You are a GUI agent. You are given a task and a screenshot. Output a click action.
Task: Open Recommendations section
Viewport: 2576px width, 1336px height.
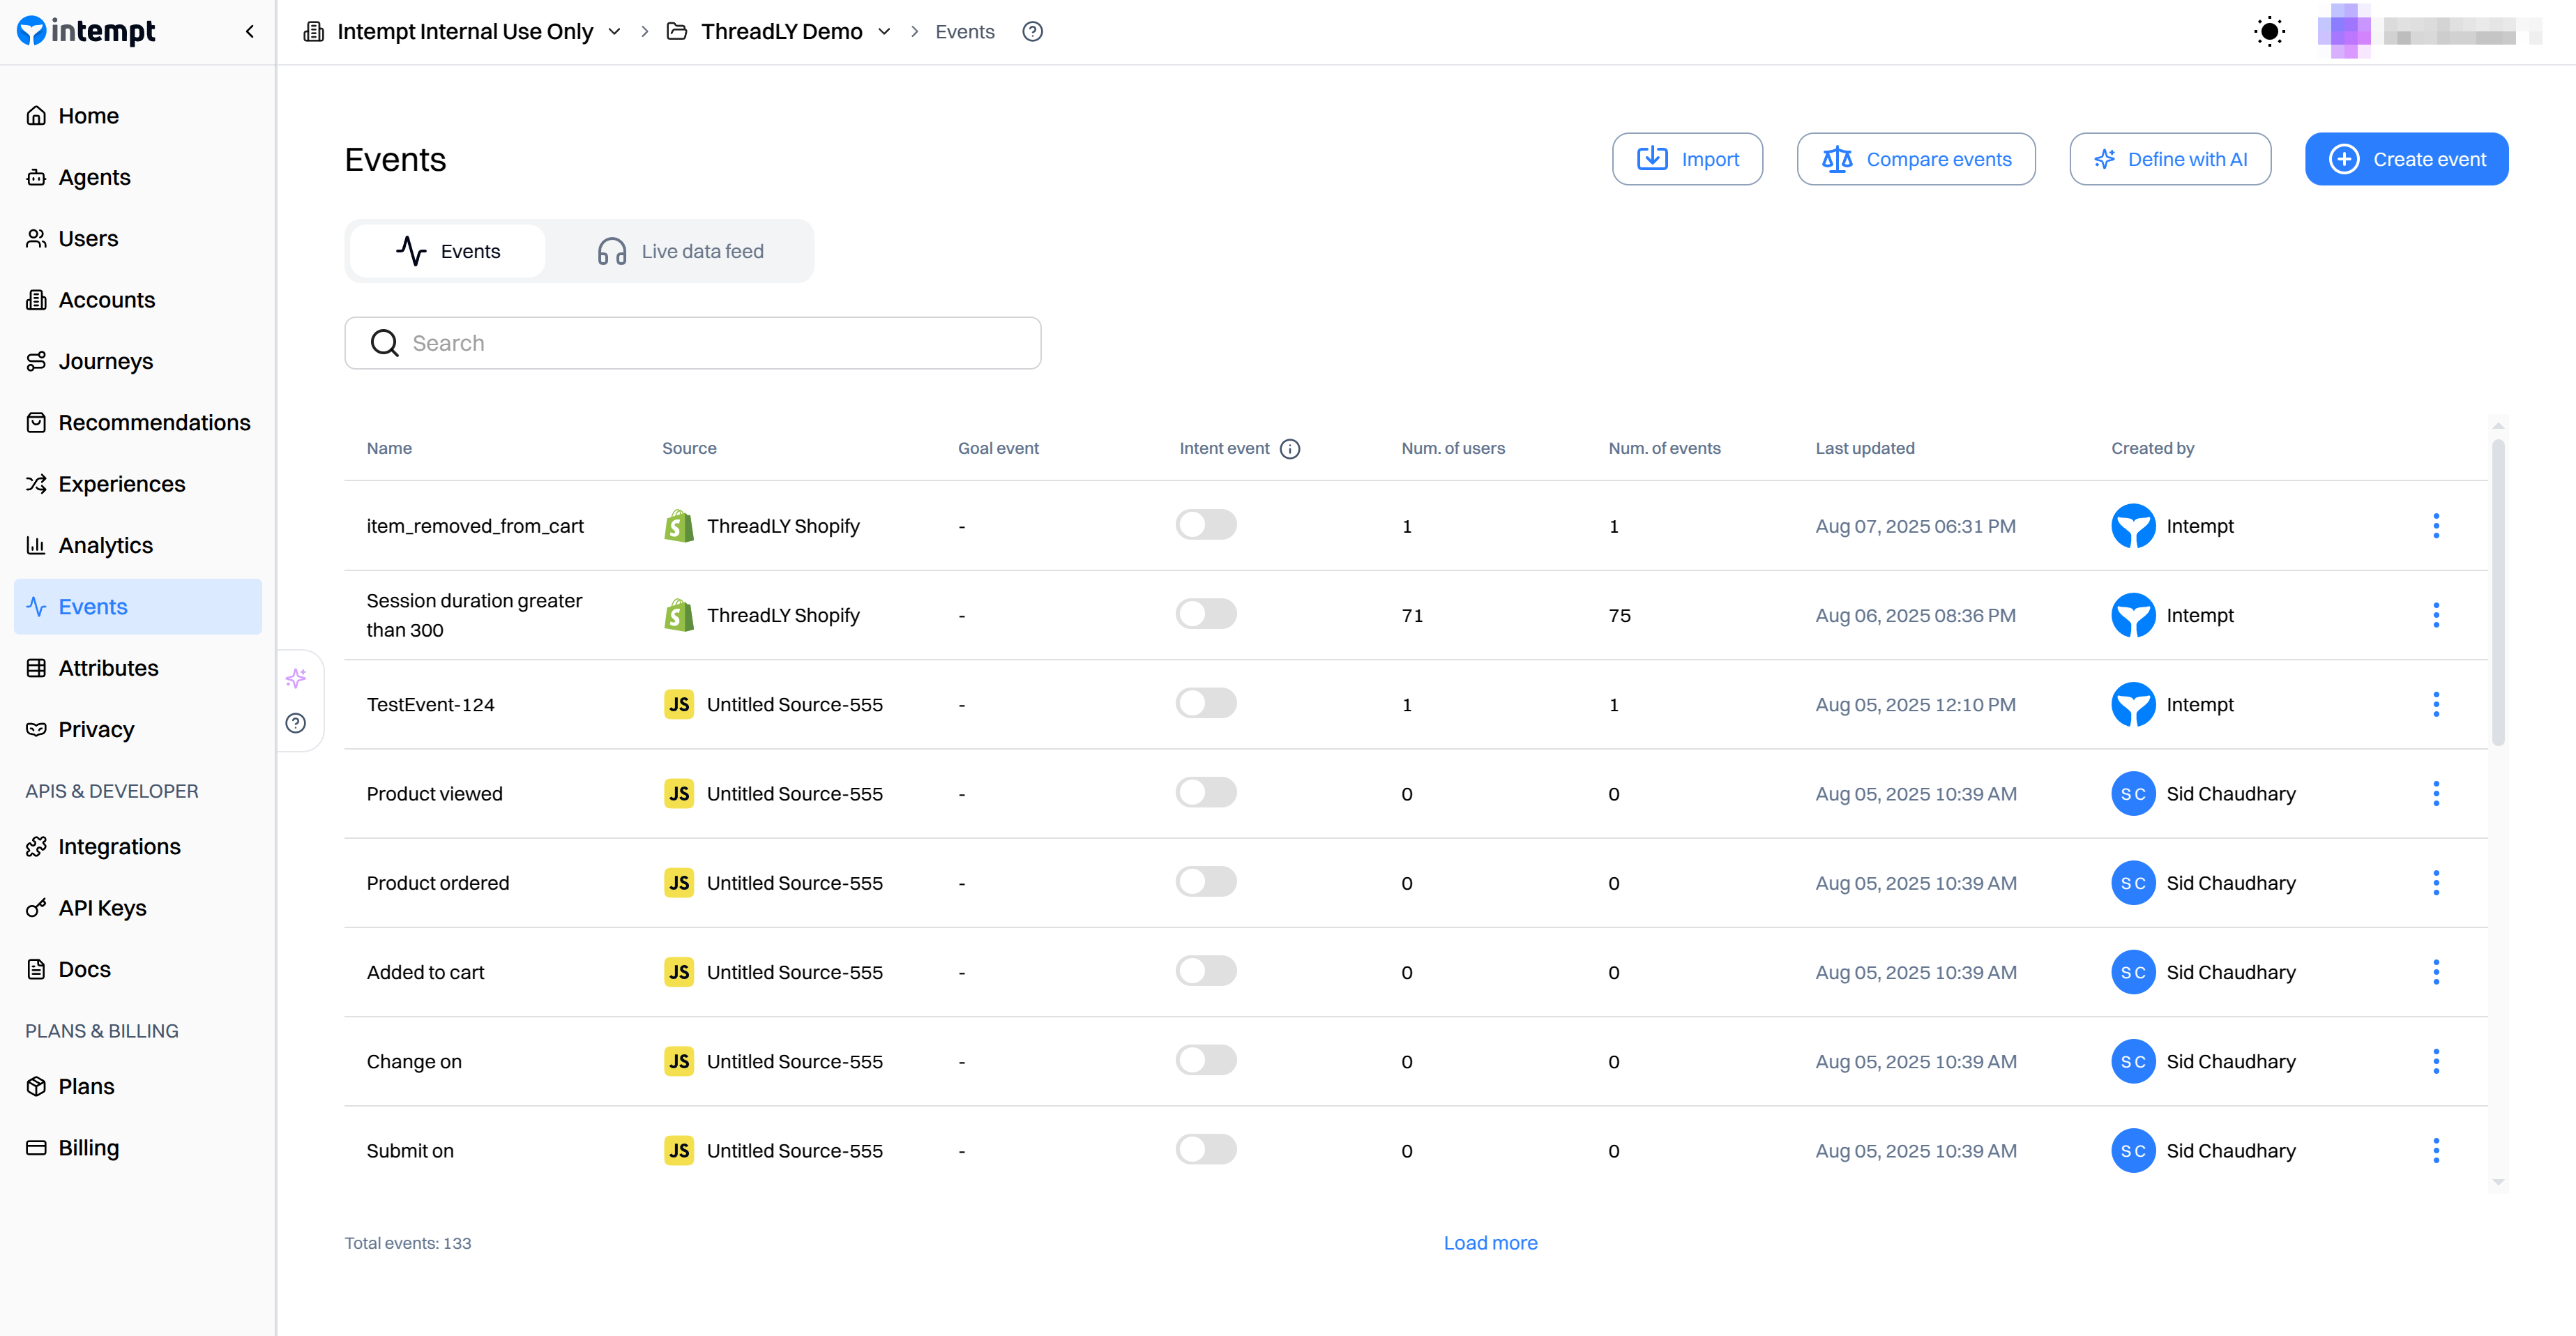[x=138, y=422]
